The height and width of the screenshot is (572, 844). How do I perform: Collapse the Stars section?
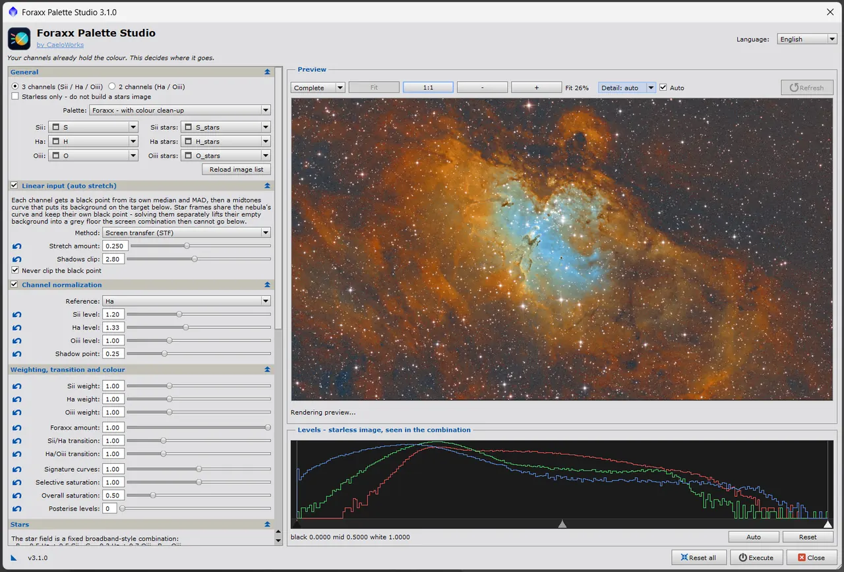[x=267, y=525]
